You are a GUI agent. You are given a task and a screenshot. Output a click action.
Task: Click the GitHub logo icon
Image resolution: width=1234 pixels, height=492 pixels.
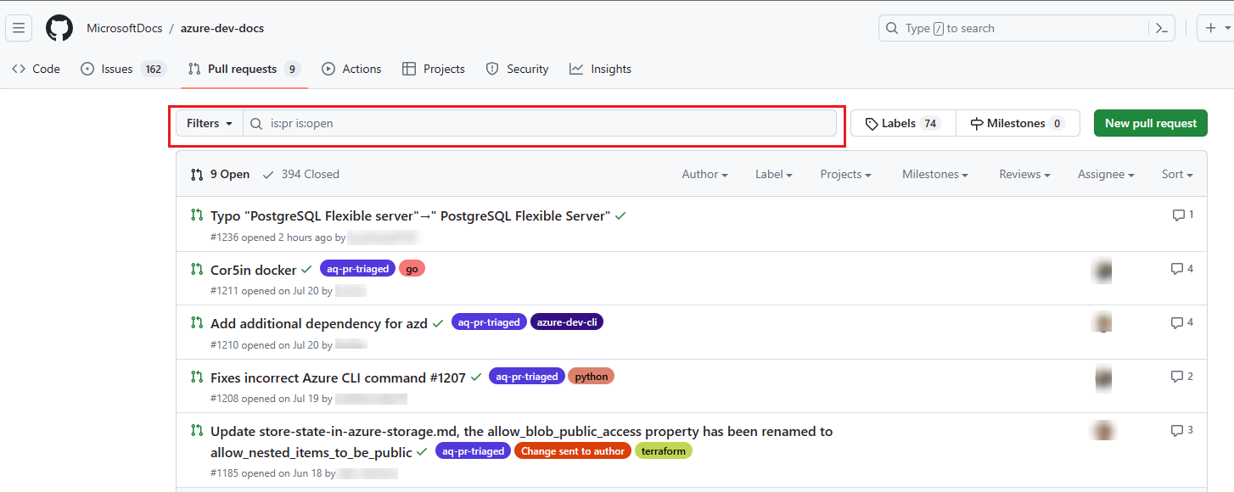tap(59, 28)
